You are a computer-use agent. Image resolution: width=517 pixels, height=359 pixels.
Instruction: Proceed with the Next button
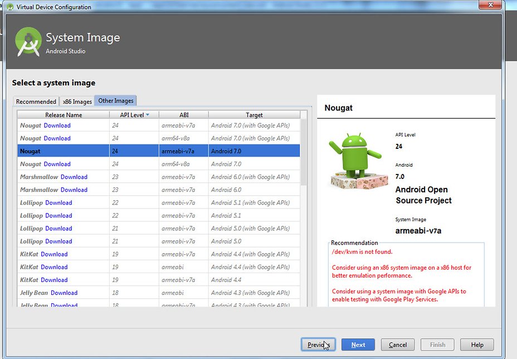pos(358,345)
